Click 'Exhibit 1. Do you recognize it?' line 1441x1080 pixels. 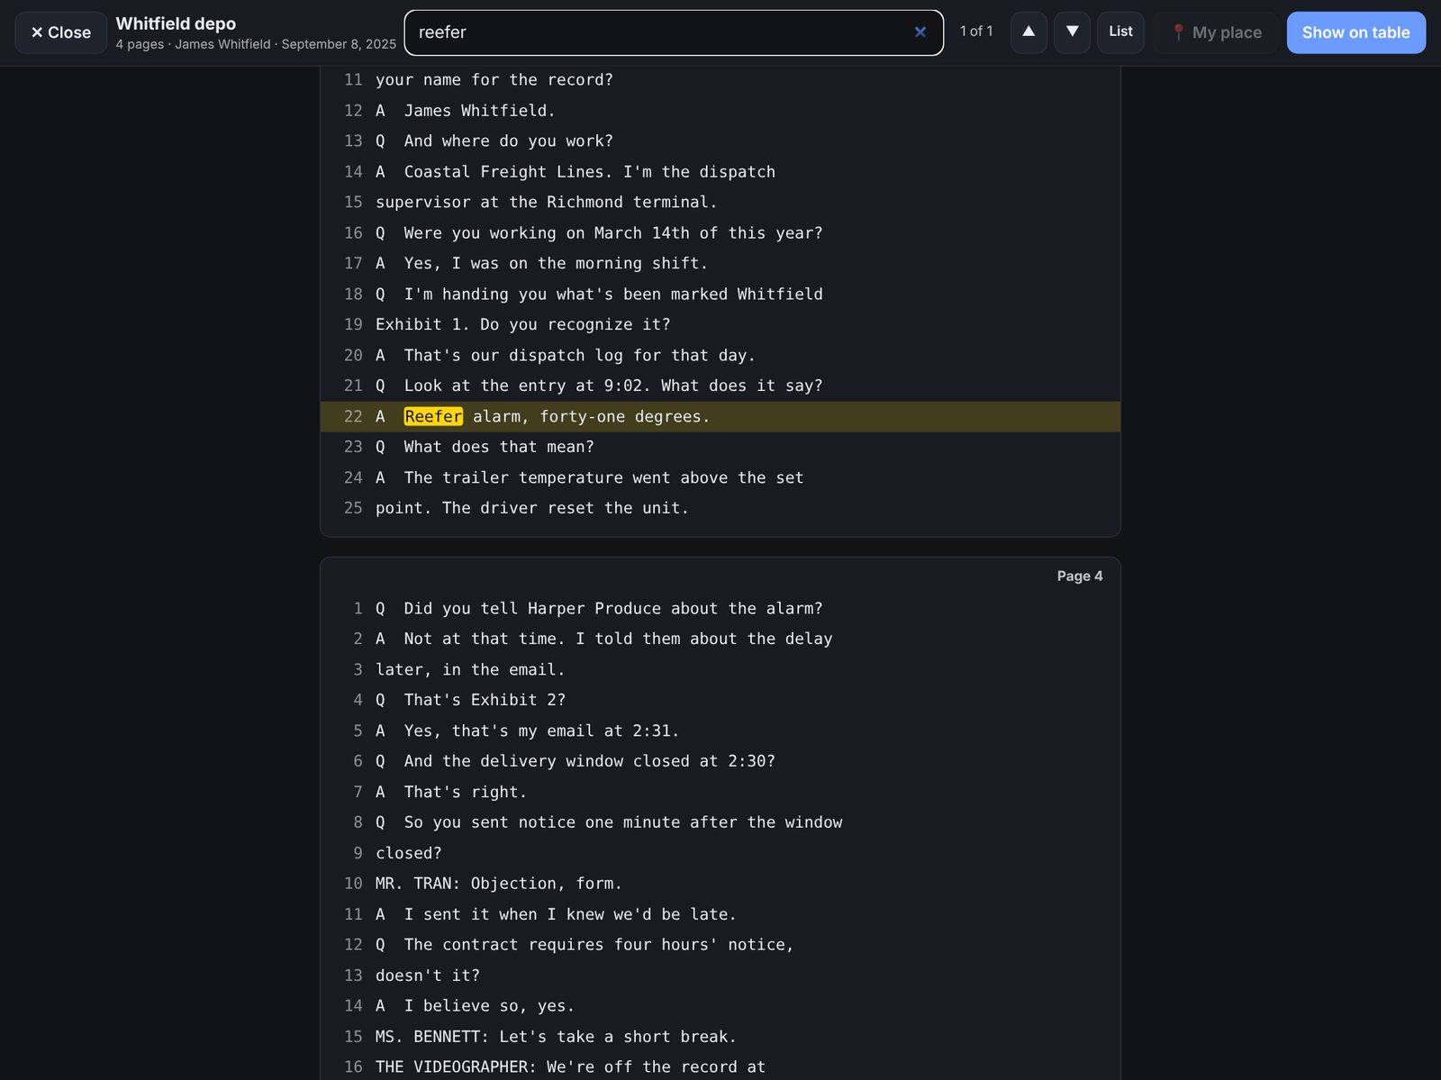[x=720, y=324]
